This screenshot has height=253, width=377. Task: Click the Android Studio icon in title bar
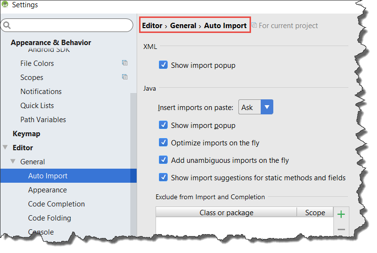5,4
